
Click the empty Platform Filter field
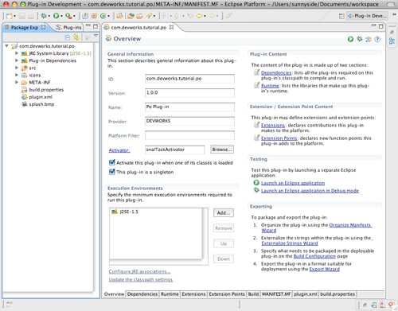[x=189, y=135]
